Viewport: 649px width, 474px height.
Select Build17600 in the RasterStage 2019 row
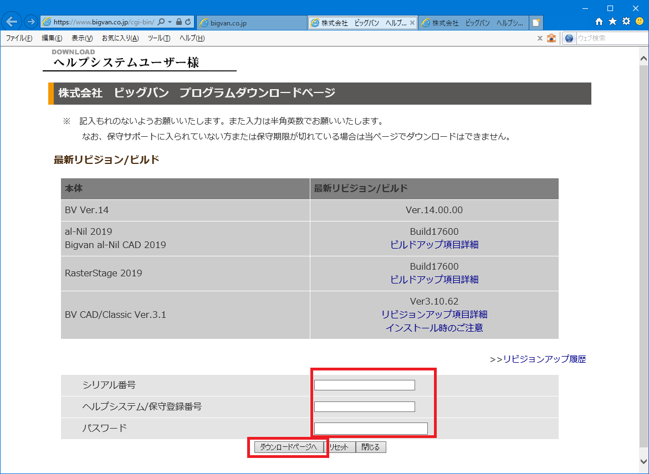click(x=434, y=266)
